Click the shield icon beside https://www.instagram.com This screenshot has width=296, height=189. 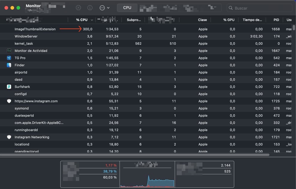(9, 101)
